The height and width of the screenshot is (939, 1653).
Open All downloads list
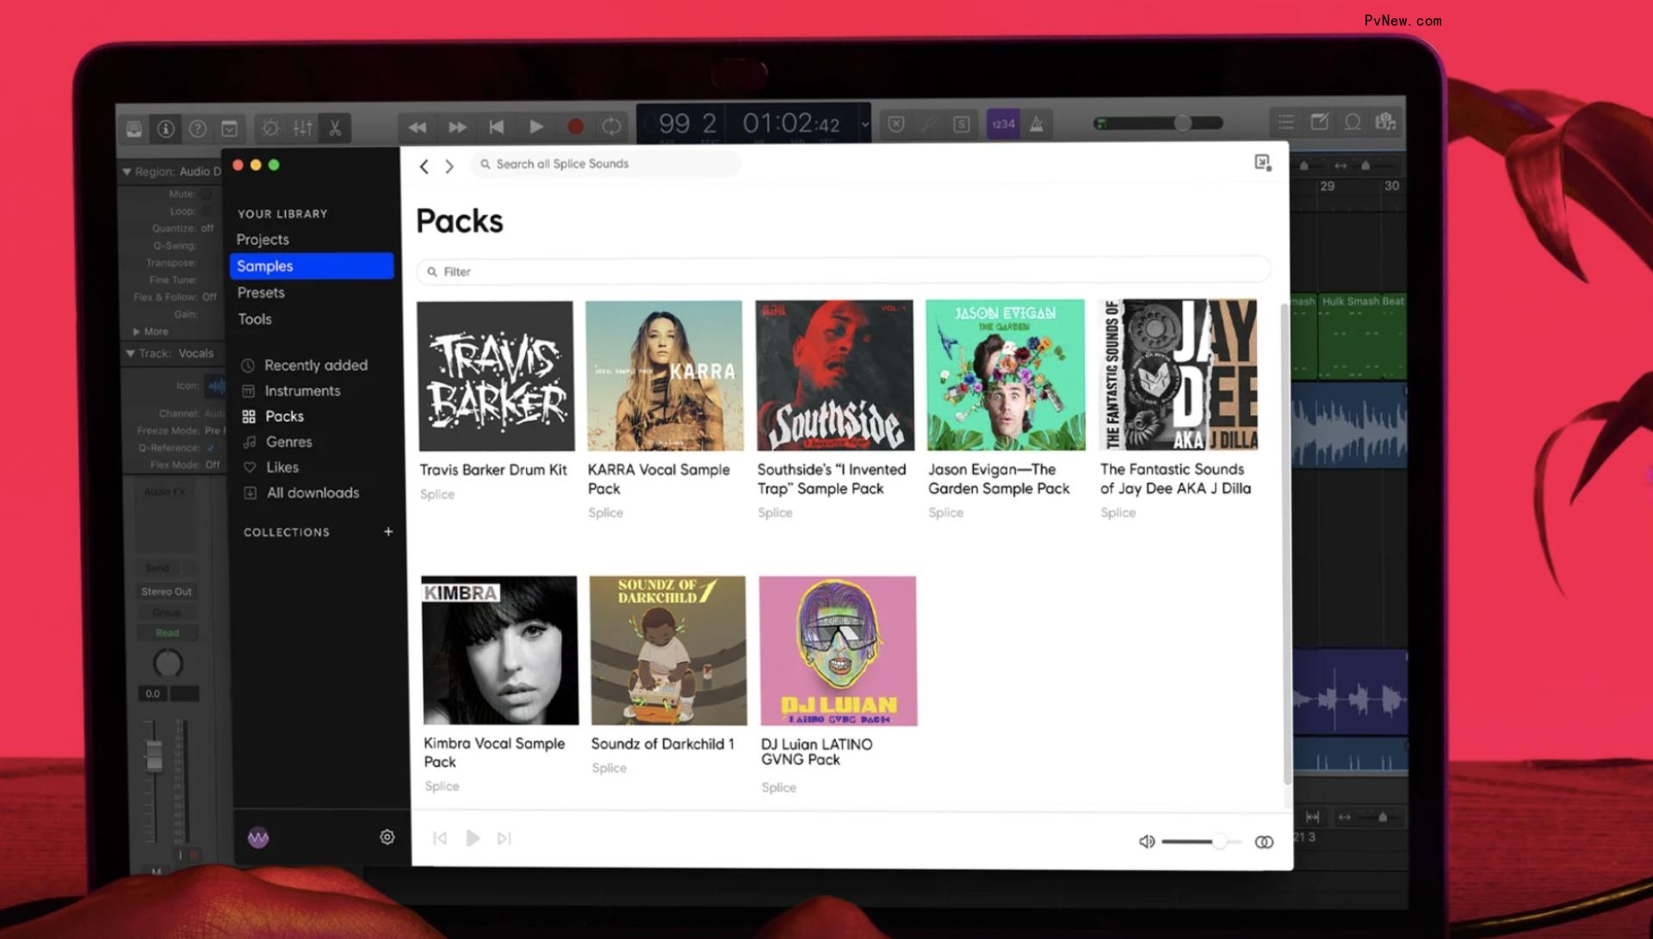pyautogui.click(x=312, y=492)
